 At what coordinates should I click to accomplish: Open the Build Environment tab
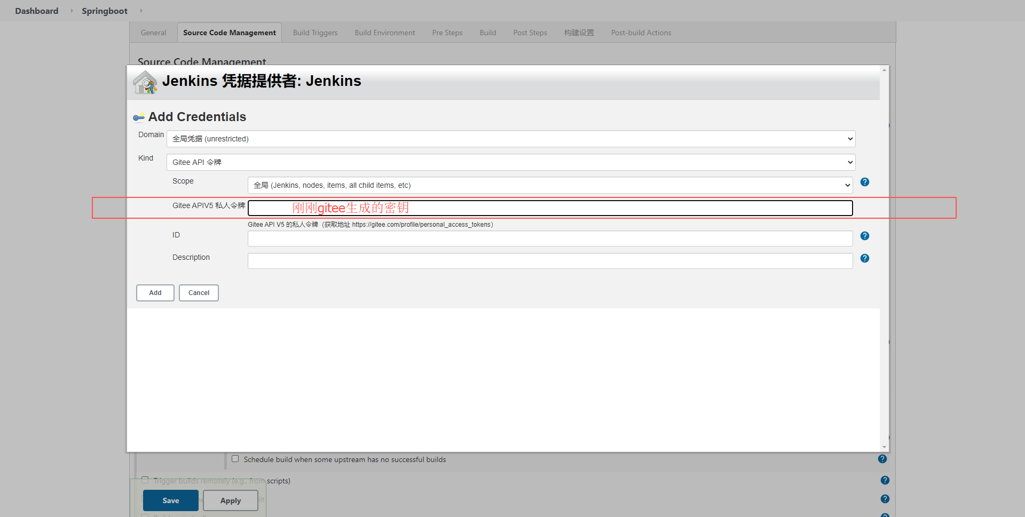coord(385,33)
